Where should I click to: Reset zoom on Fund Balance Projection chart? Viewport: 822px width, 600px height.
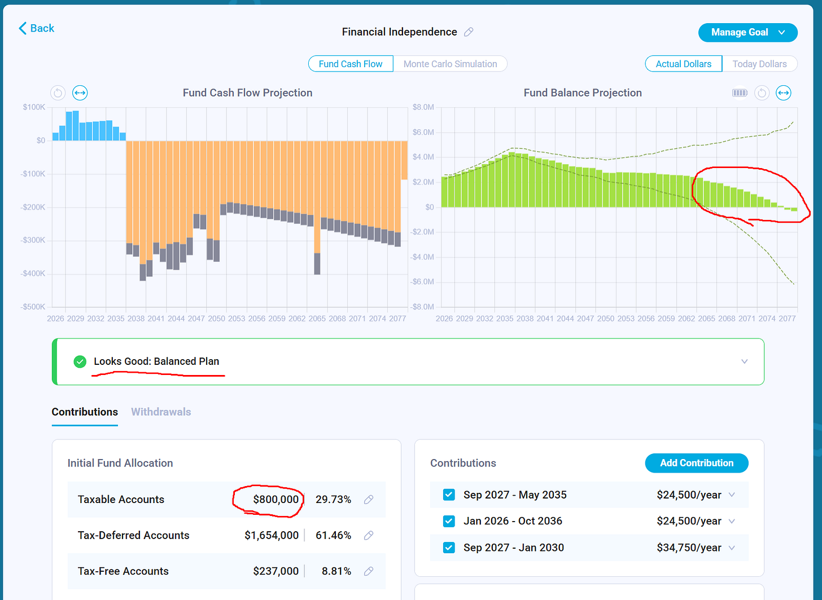pos(762,92)
